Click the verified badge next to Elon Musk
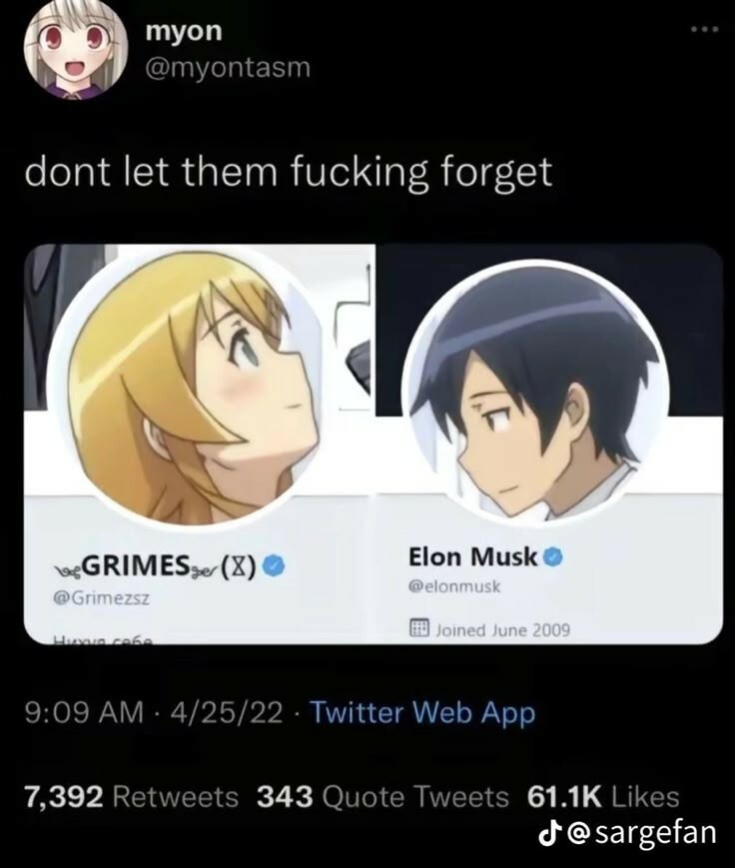Viewport: 735px width, 868px height. (x=553, y=557)
